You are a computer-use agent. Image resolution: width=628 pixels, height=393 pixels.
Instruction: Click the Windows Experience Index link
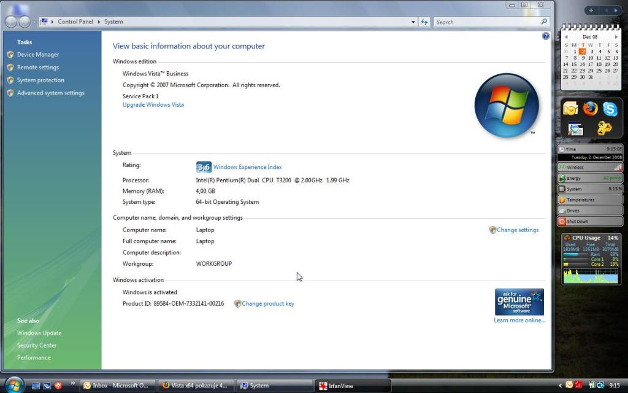click(x=247, y=167)
